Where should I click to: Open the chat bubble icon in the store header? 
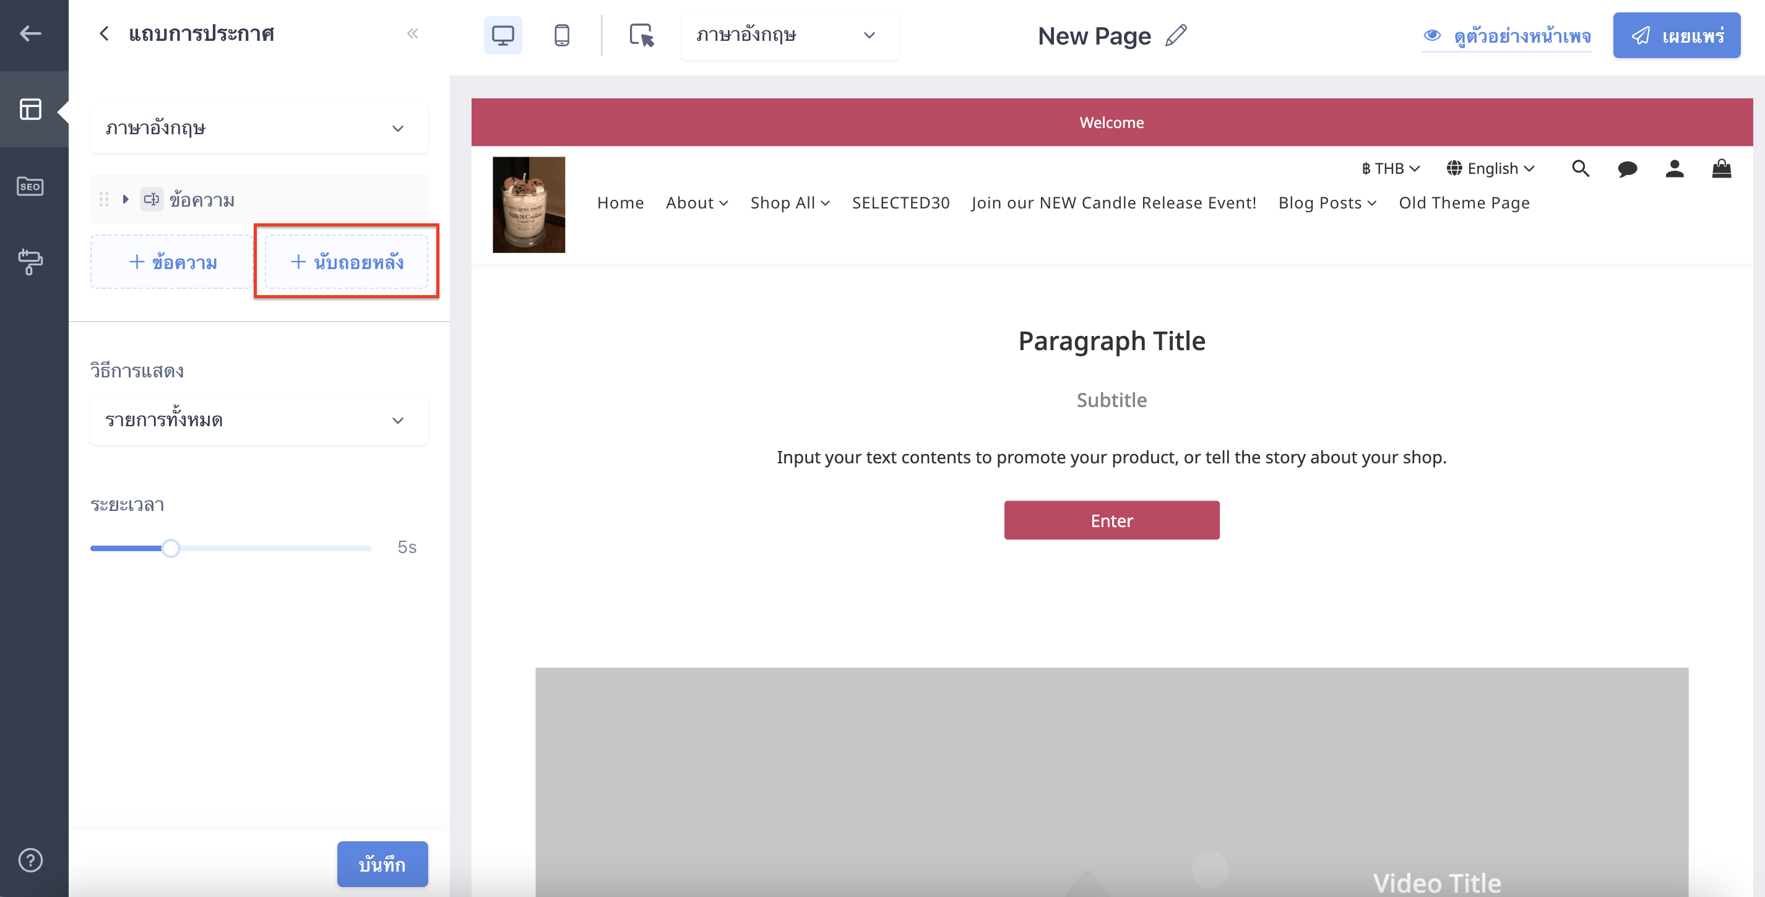click(1627, 168)
